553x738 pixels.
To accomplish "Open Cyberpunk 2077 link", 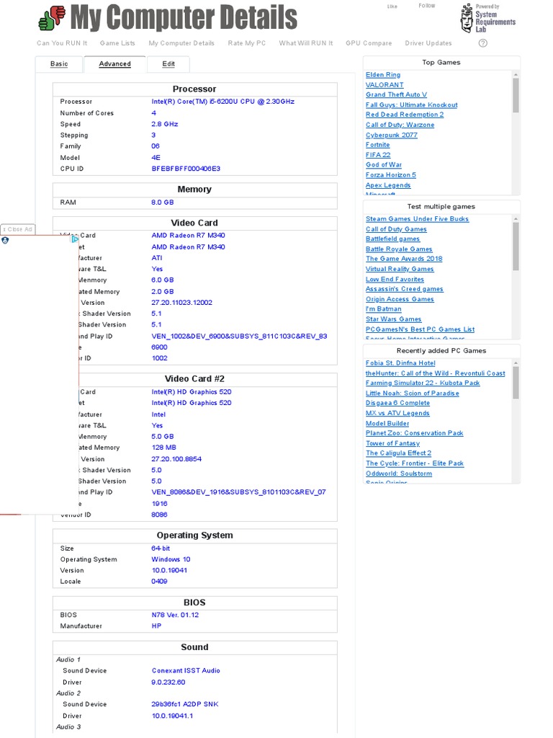I will (x=392, y=135).
